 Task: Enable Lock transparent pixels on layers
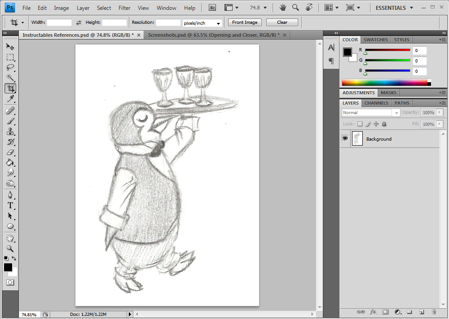pos(359,124)
